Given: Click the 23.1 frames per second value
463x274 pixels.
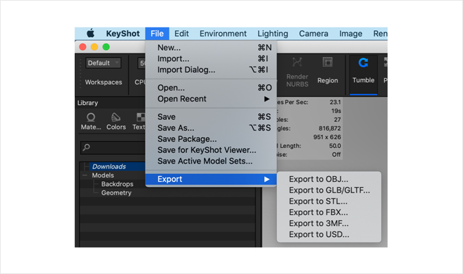Looking at the screenshot, I should click(335, 102).
